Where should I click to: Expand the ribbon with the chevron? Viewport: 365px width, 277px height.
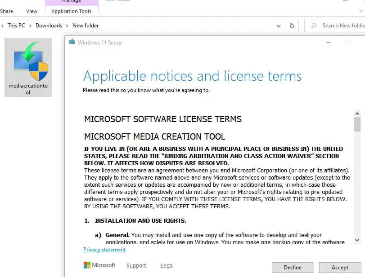361,11
